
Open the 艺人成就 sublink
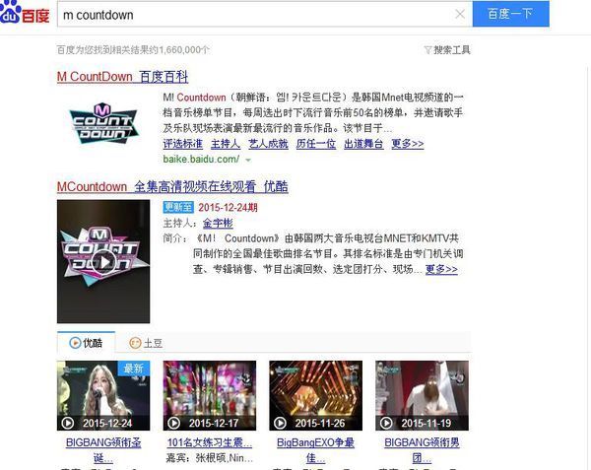coord(264,144)
